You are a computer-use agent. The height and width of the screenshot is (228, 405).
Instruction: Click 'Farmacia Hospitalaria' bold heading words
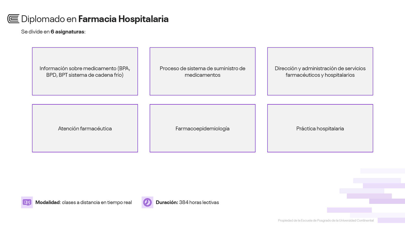click(x=124, y=19)
